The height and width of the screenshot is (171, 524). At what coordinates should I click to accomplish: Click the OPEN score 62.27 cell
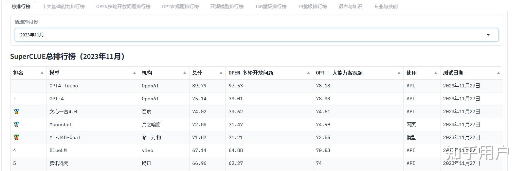pyautogui.click(x=269, y=163)
